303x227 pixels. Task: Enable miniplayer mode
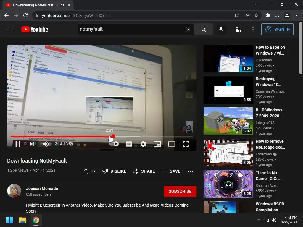(x=157, y=144)
